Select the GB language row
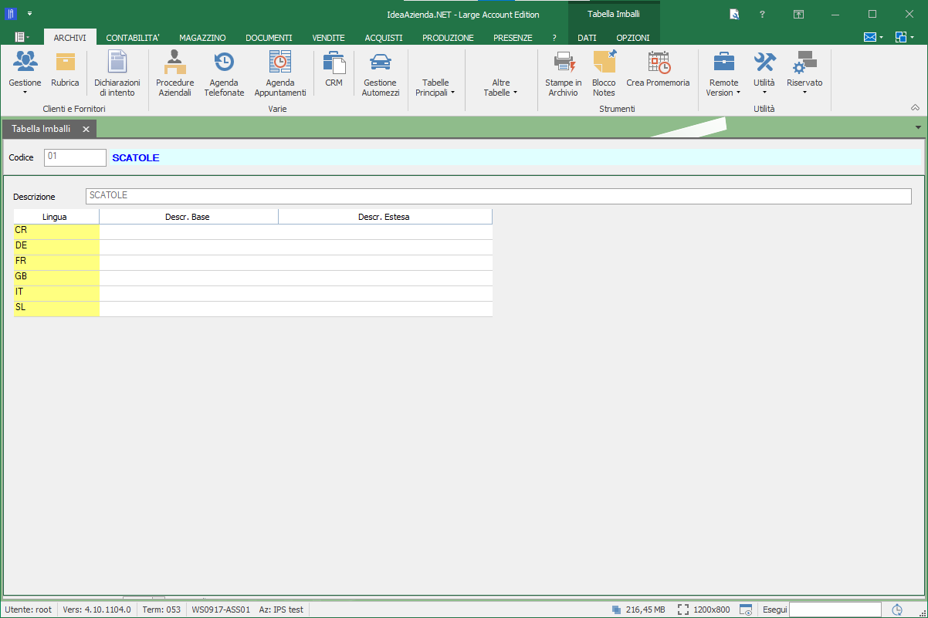 click(x=252, y=277)
